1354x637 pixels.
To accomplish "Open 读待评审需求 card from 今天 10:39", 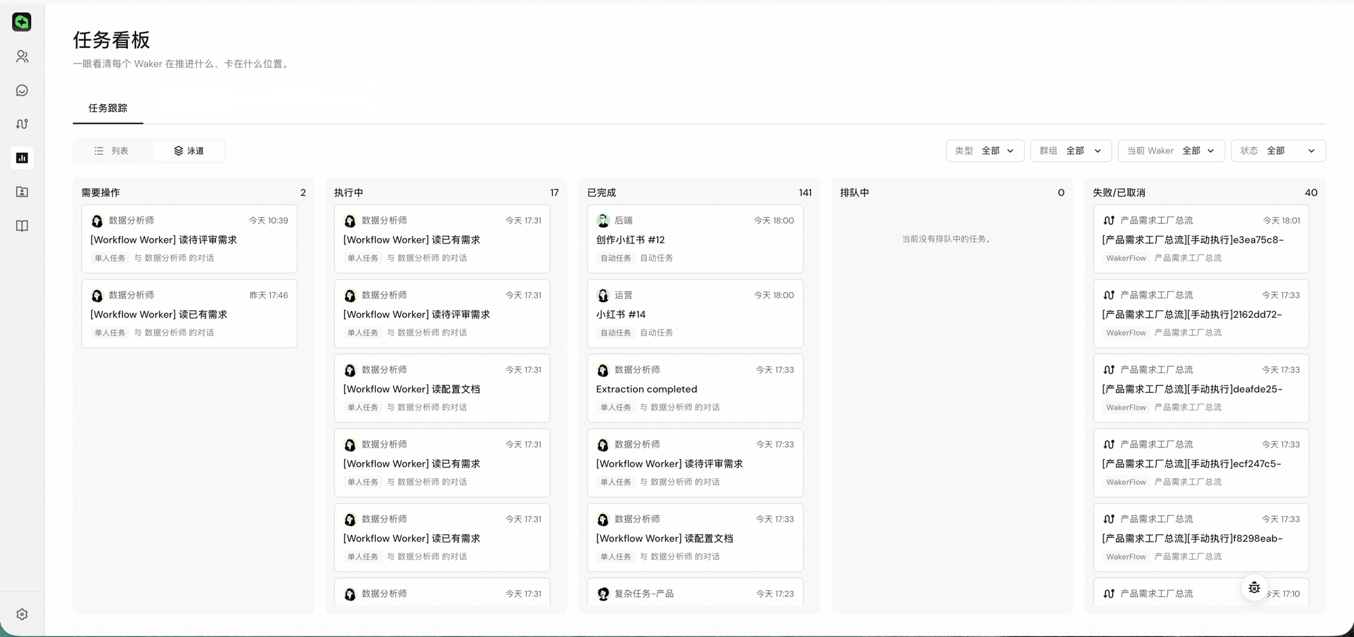I will point(189,239).
